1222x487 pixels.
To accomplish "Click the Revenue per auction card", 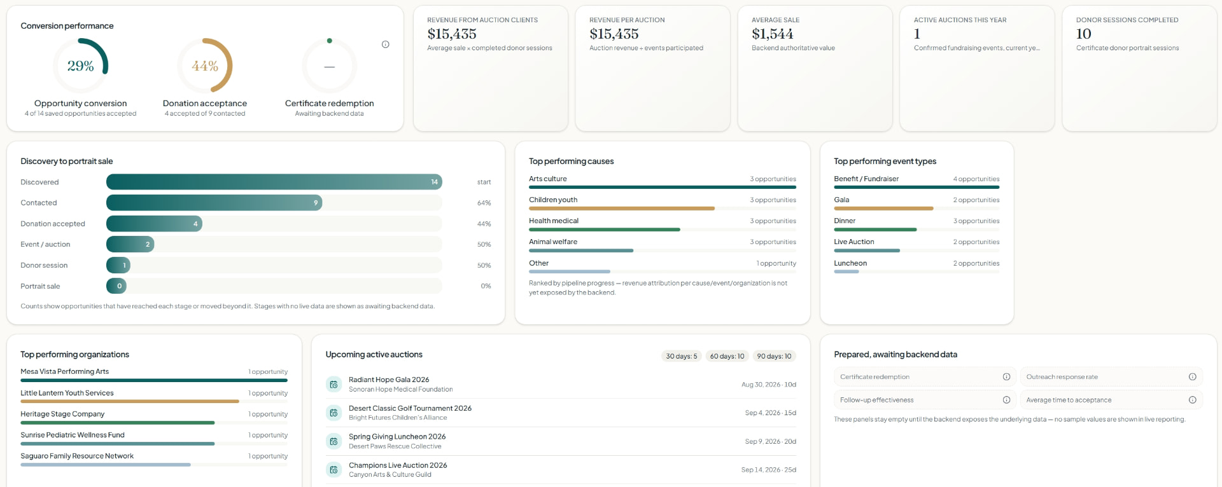I will click(652, 69).
